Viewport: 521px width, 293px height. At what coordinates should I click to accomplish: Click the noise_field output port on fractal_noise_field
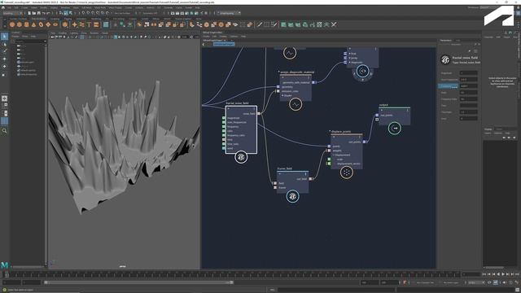pyautogui.click(x=259, y=114)
